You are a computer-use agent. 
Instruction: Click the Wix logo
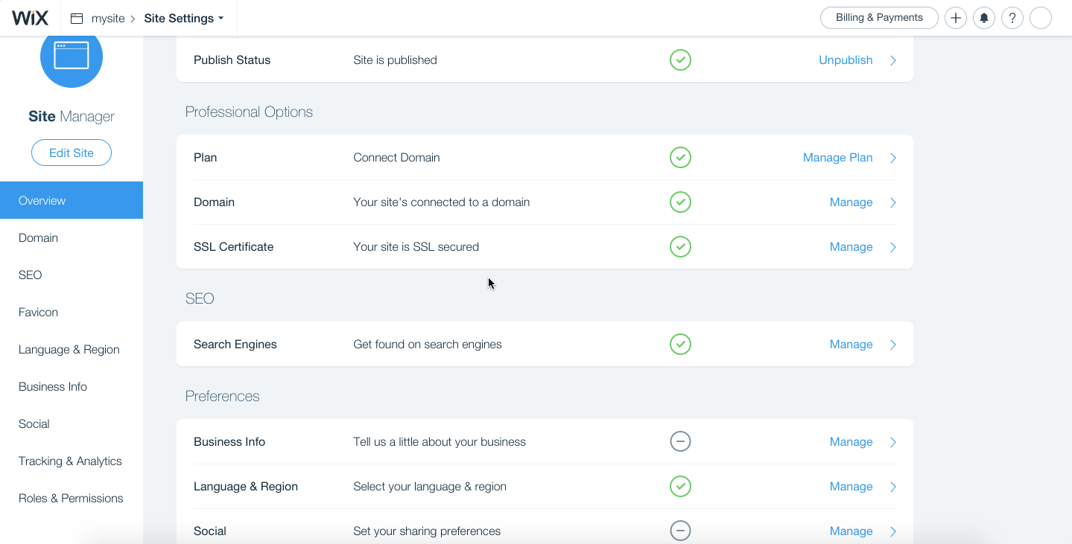[x=28, y=17]
